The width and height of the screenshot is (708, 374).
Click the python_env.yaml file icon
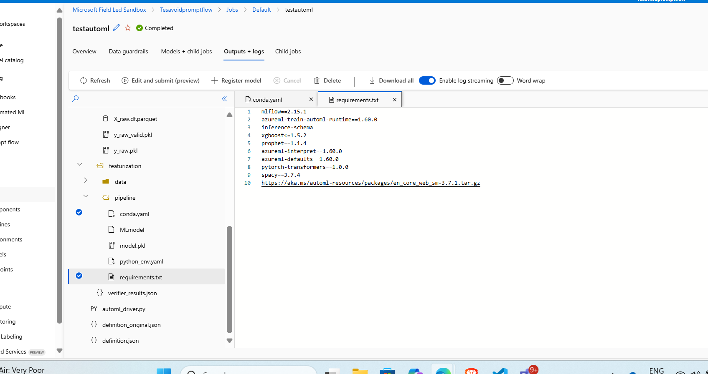pos(112,261)
